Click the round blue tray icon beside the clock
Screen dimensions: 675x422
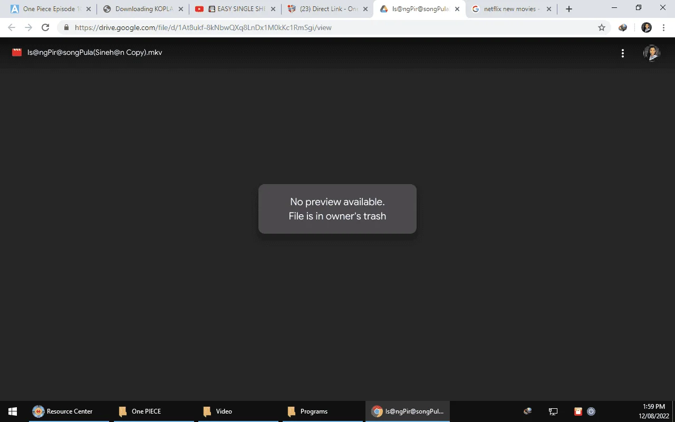(x=591, y=411)
